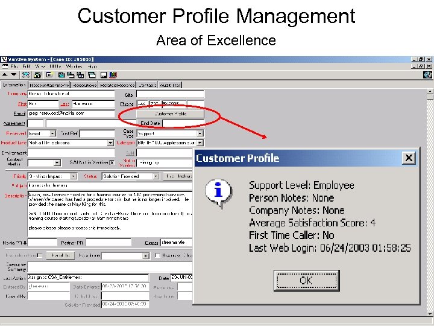Click into the End Date field
434x326 pixels.
183,123
